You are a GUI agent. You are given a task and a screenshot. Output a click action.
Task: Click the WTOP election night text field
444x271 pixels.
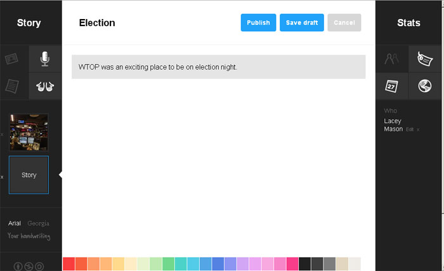pyautogui.click(x=219, y=67)
